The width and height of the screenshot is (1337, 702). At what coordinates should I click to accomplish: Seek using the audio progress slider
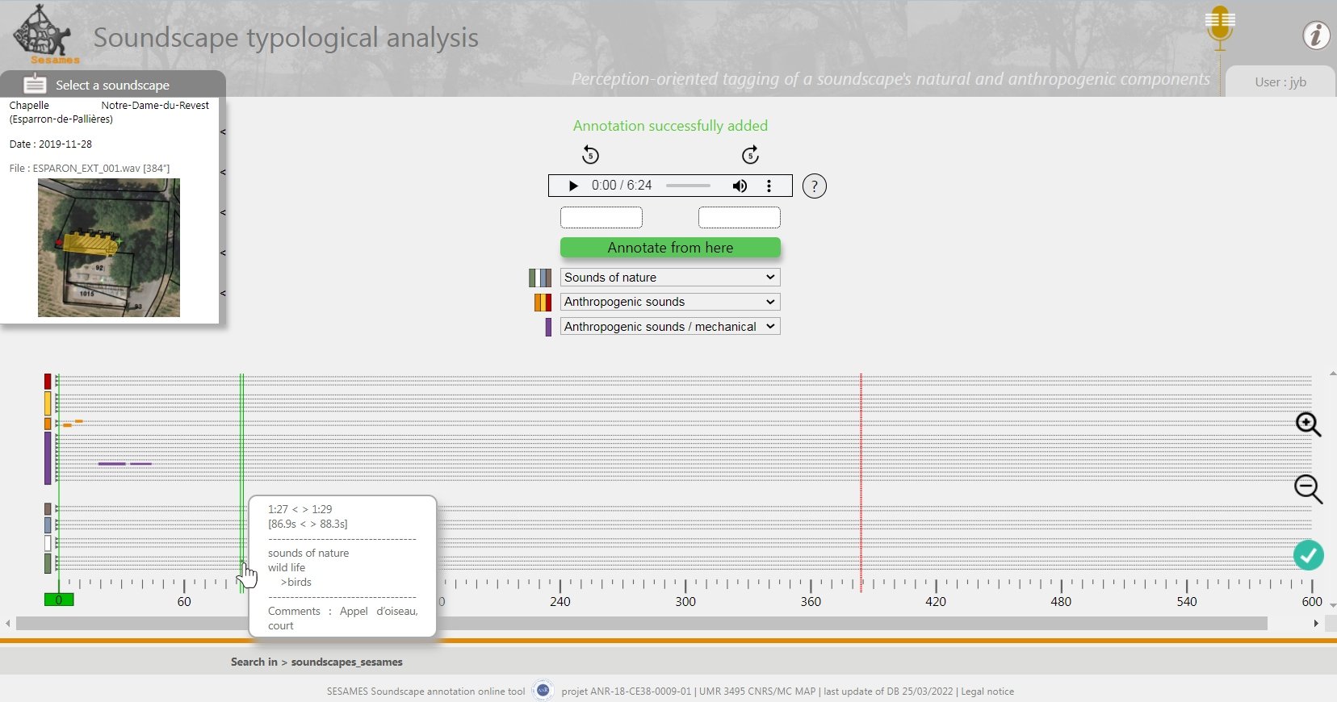click(x=688, y=186)
